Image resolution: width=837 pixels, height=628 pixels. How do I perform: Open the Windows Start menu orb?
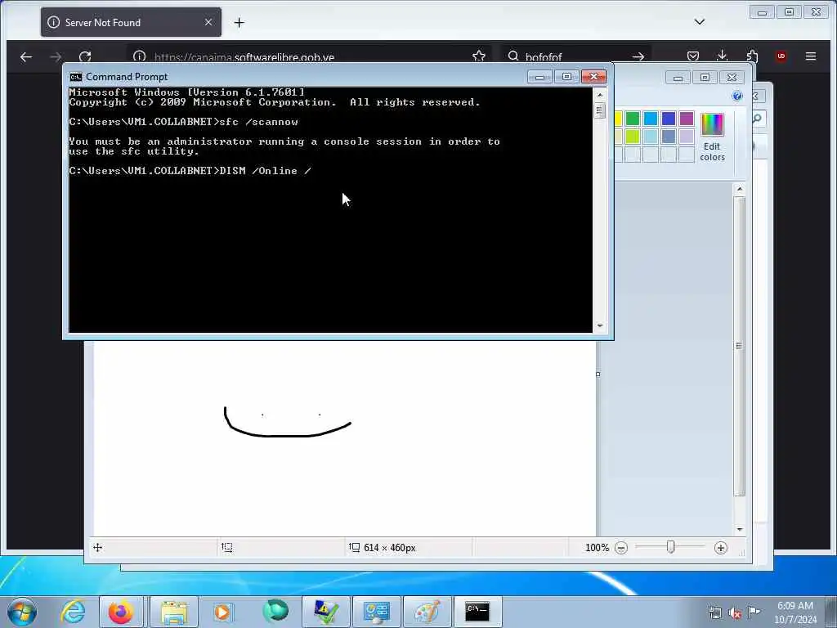click(x=22, y=612)
